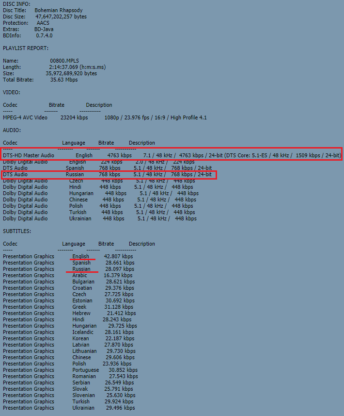Click the video bitrate '23204 kbps'
Image resolution: width=344 pixels, height=416 pixels.
(74, 117)
